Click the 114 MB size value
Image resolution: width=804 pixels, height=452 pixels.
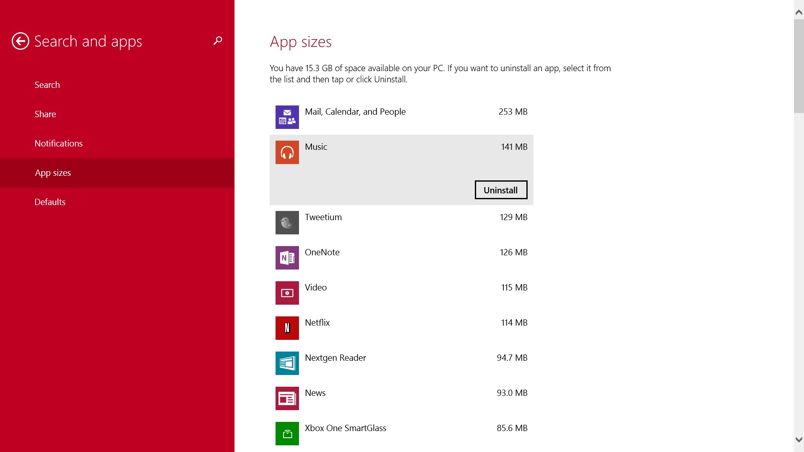coord(514,323)
